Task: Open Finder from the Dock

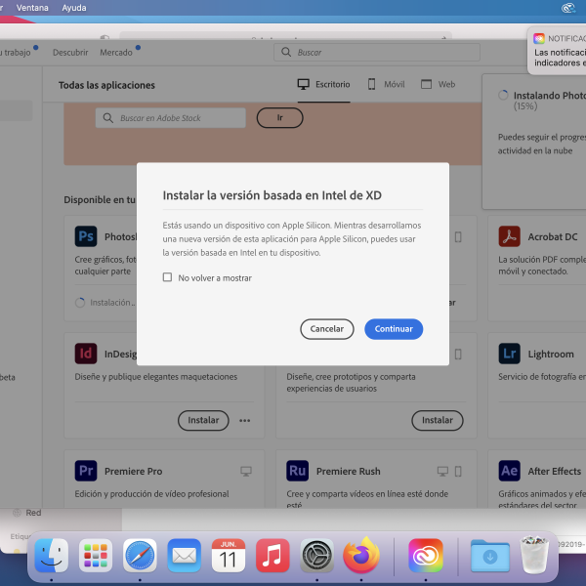Action: click(x=52, y=556)
